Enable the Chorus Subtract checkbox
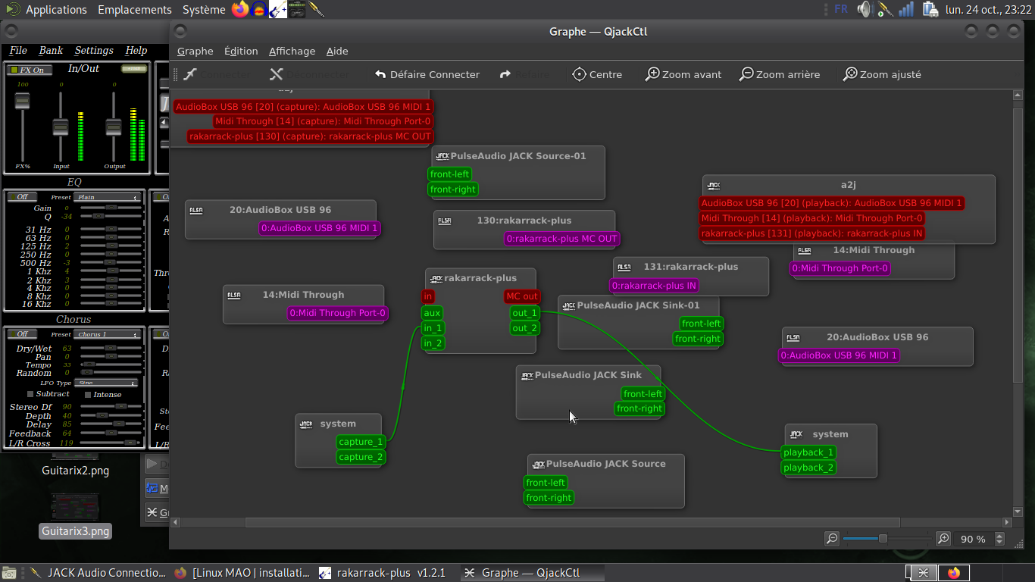 pos(31,394)
